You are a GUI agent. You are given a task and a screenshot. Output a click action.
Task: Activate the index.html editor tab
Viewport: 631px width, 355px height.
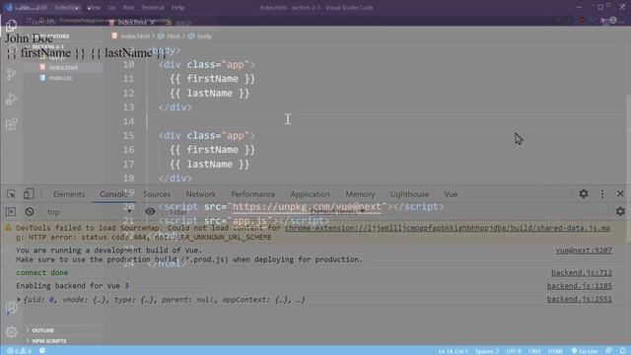coord(132,22)
